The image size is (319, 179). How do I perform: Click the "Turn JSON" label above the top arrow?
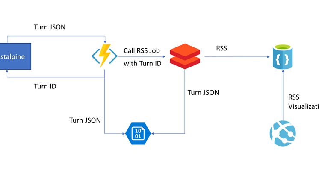(x=50, y=27)
